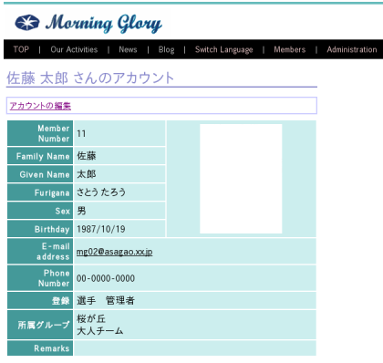Click the phone number 00-0000-0000
Viewport: 383px width, 363px height.
coord(106,278)
